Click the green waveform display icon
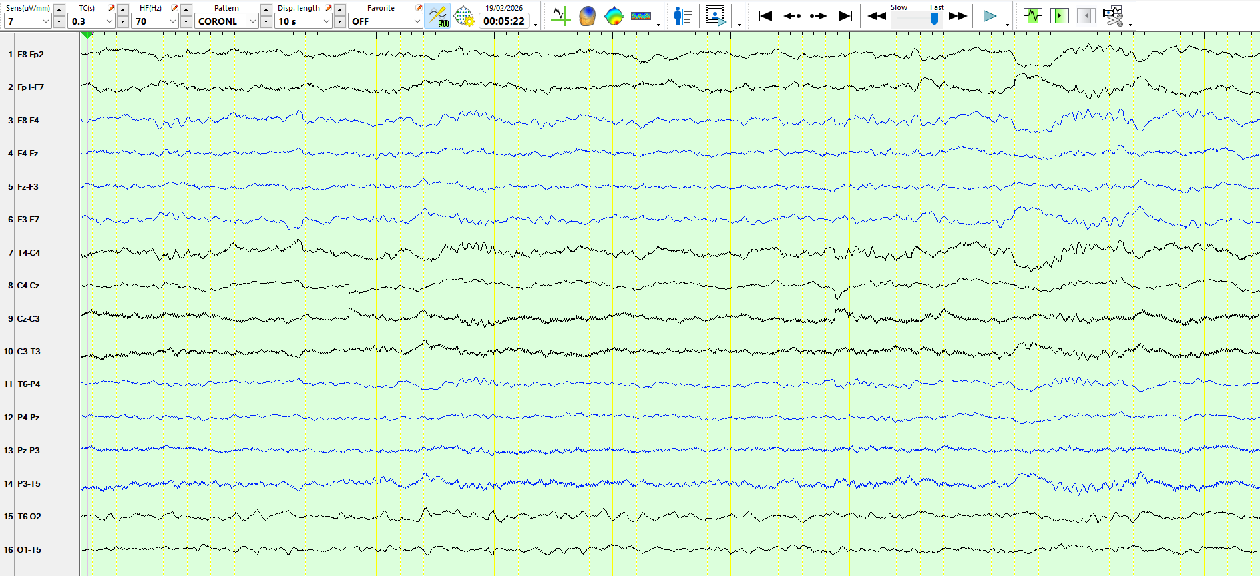Screen dimensions: 1260x576 [x=1032, y=16]
